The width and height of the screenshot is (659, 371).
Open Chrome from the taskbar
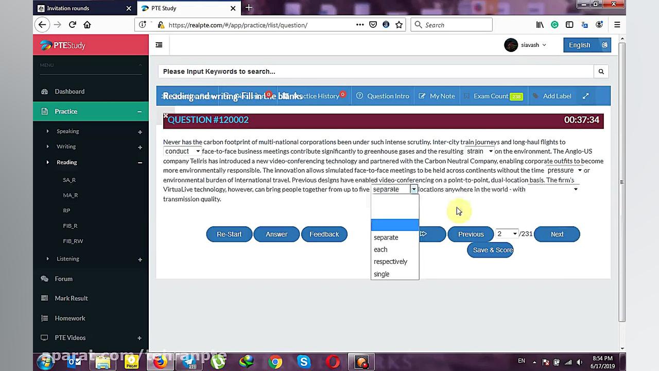pos(275,362)
